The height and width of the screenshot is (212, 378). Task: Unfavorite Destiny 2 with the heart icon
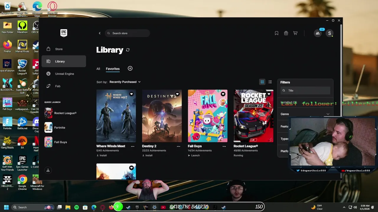click(177, 94)
